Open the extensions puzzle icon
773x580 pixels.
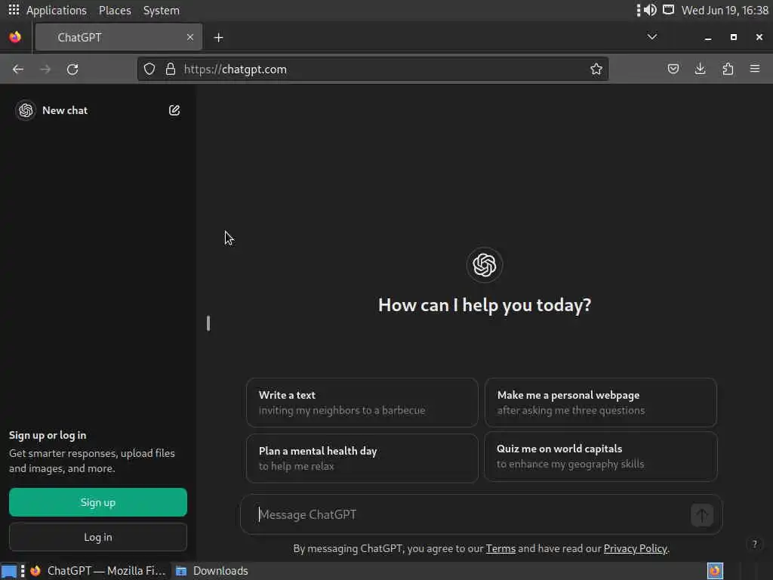[728, 69]
